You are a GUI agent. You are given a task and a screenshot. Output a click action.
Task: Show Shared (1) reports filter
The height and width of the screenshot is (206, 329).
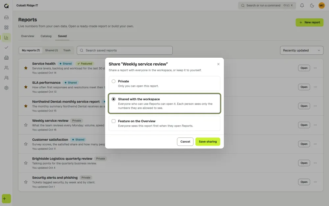pos(51,50)
